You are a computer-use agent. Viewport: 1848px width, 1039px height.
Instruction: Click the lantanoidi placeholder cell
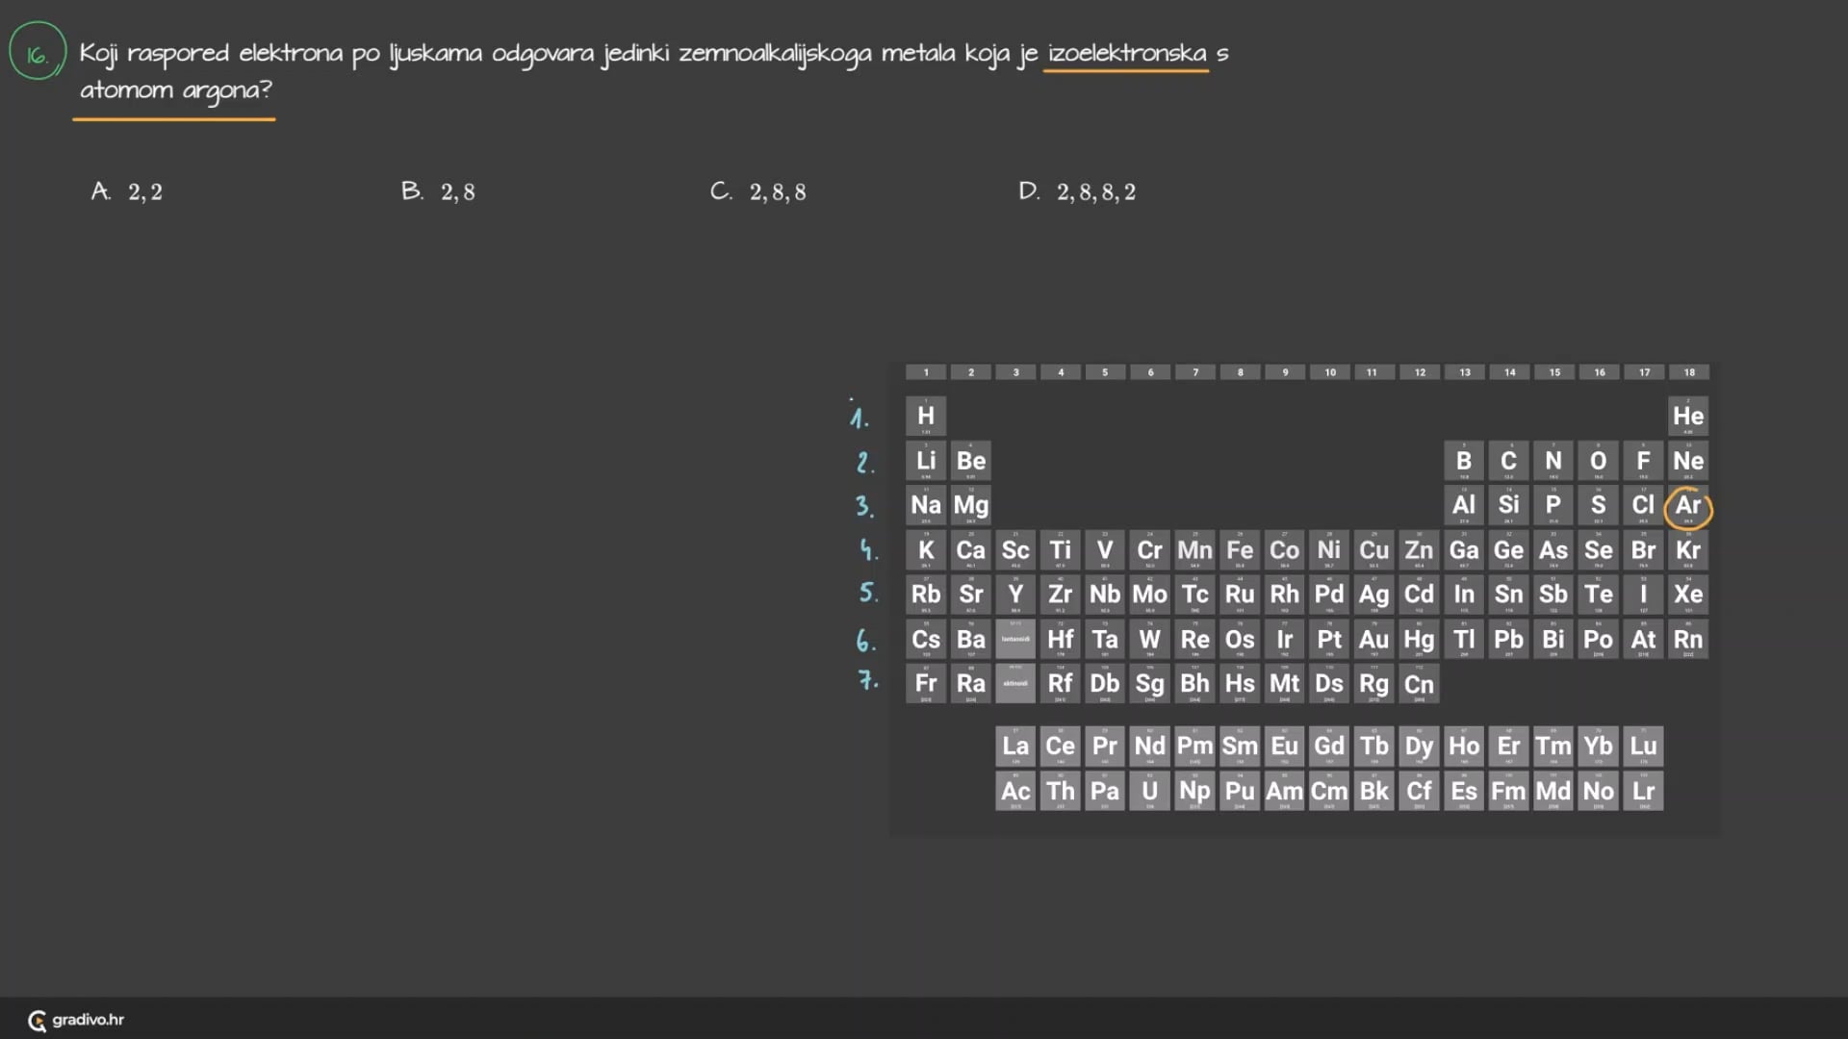[x=1015, y=639]
